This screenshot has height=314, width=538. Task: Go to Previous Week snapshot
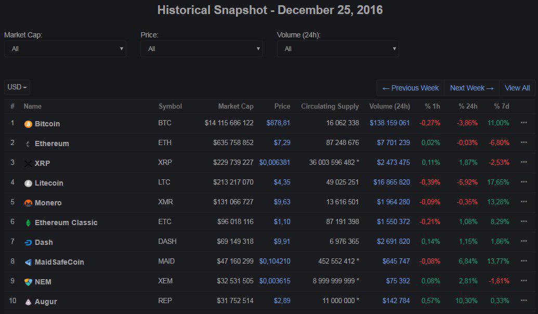point(410,88)
